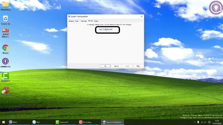Click the muted volume tray icon
Screen dimensions: 223x125
tap(205, 122)
